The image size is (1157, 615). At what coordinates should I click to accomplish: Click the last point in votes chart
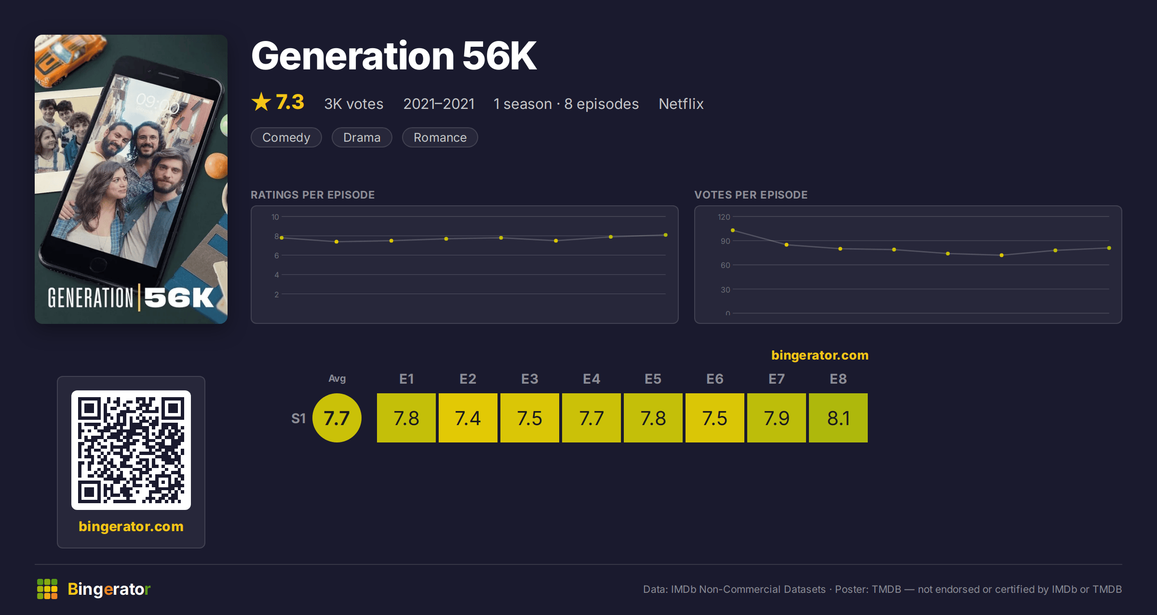click(x=1109, y=248)
